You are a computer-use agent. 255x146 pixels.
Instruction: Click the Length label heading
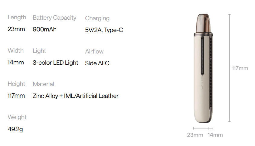tap(17, 18)
